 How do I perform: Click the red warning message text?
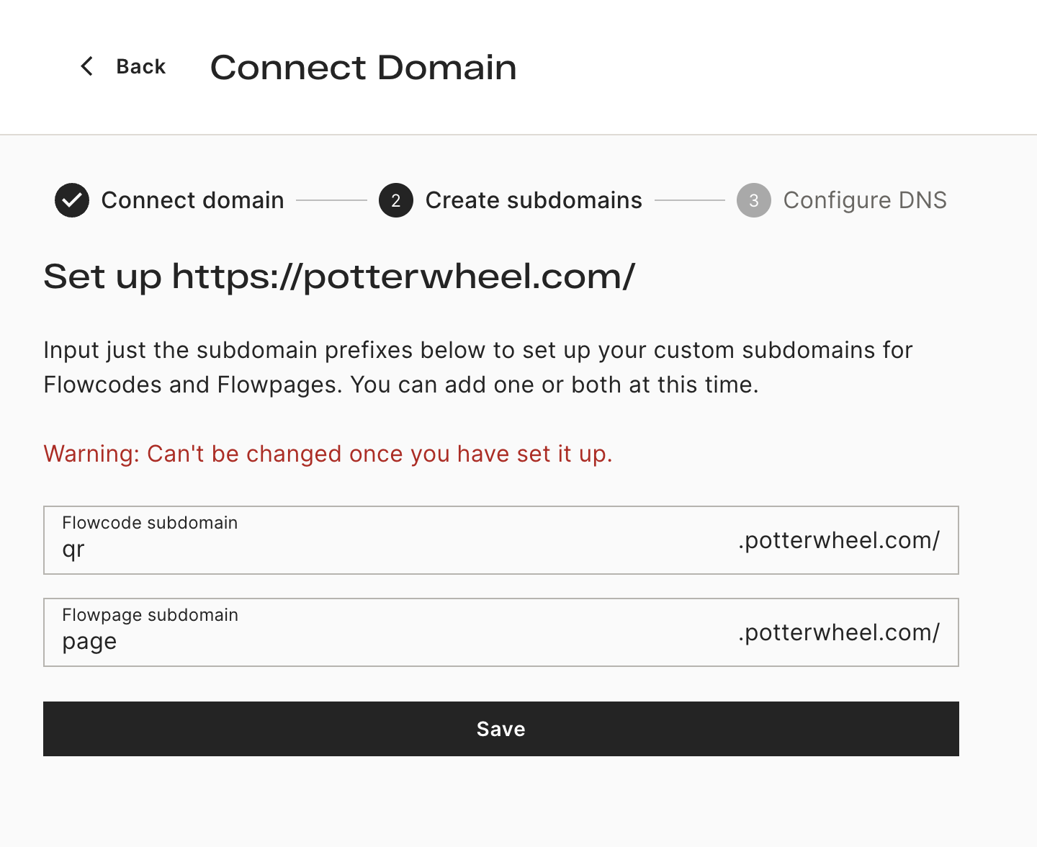point(328,454)
